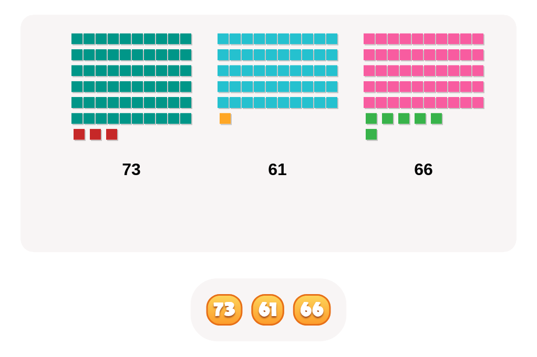This screenshot has width=537, height=357.
Task: Click the bottom row of cyan ten-blocks
Action: coord(277,103)
